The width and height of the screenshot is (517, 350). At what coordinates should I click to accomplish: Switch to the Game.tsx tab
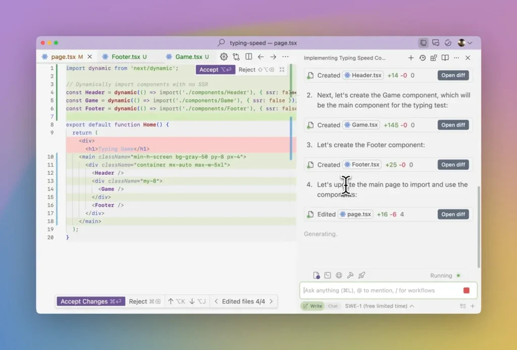coord(189,57)
